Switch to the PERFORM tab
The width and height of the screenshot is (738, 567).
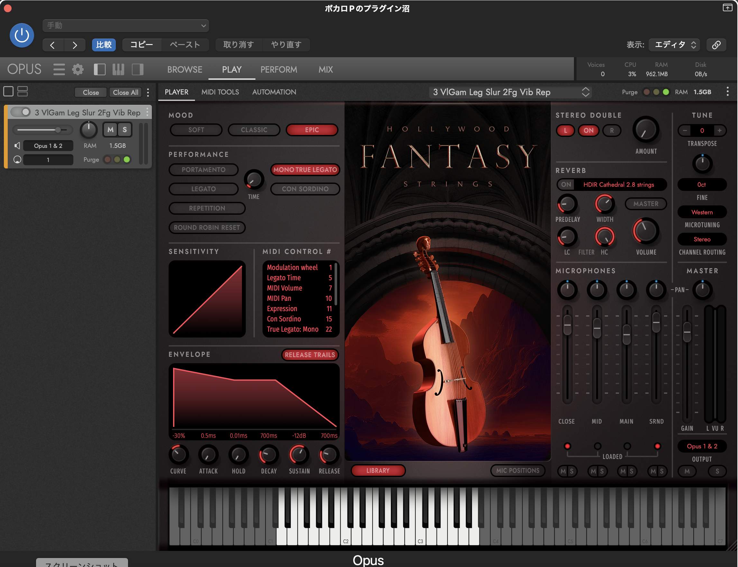[279, 69]
